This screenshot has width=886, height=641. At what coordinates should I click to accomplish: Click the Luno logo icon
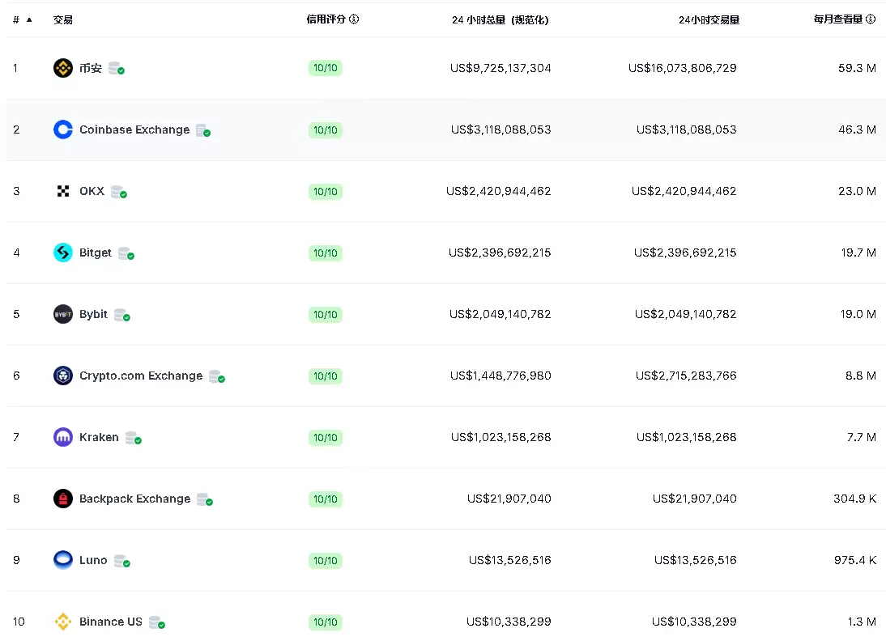pyautogui.click(x=63, y=560)
